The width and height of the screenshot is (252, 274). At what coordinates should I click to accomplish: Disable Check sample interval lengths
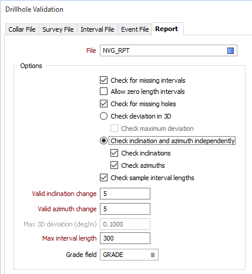[103, 178]
